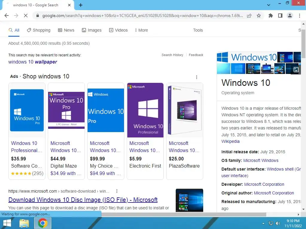Open the Electronic First $5.99 product image
The image size is (306, 229).
click(x=146, y=110)
